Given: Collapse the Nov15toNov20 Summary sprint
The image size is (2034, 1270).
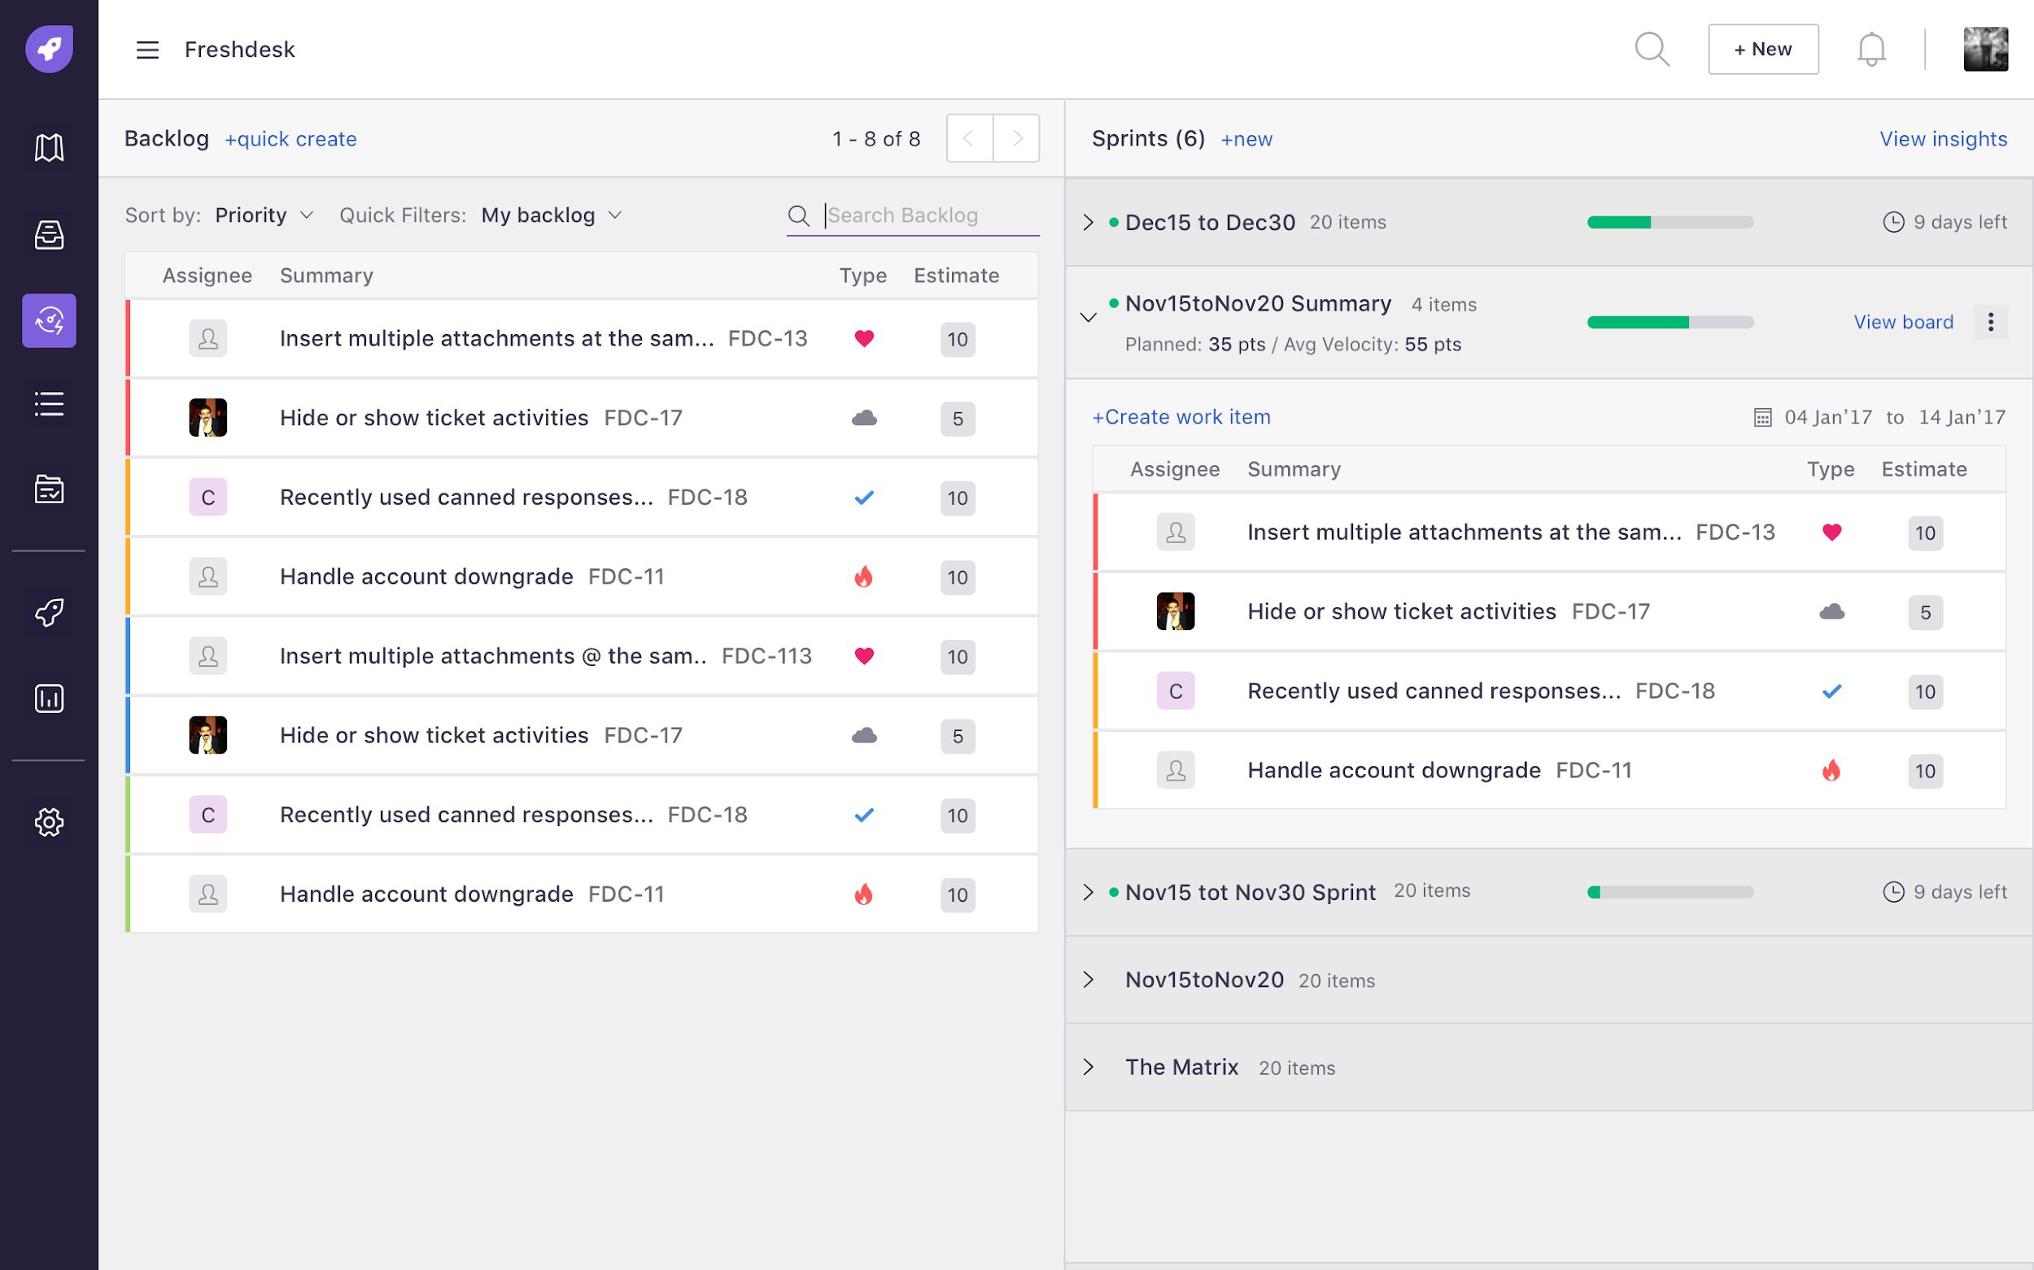Looking at the screenshot, I should [x=1088, y=317].
